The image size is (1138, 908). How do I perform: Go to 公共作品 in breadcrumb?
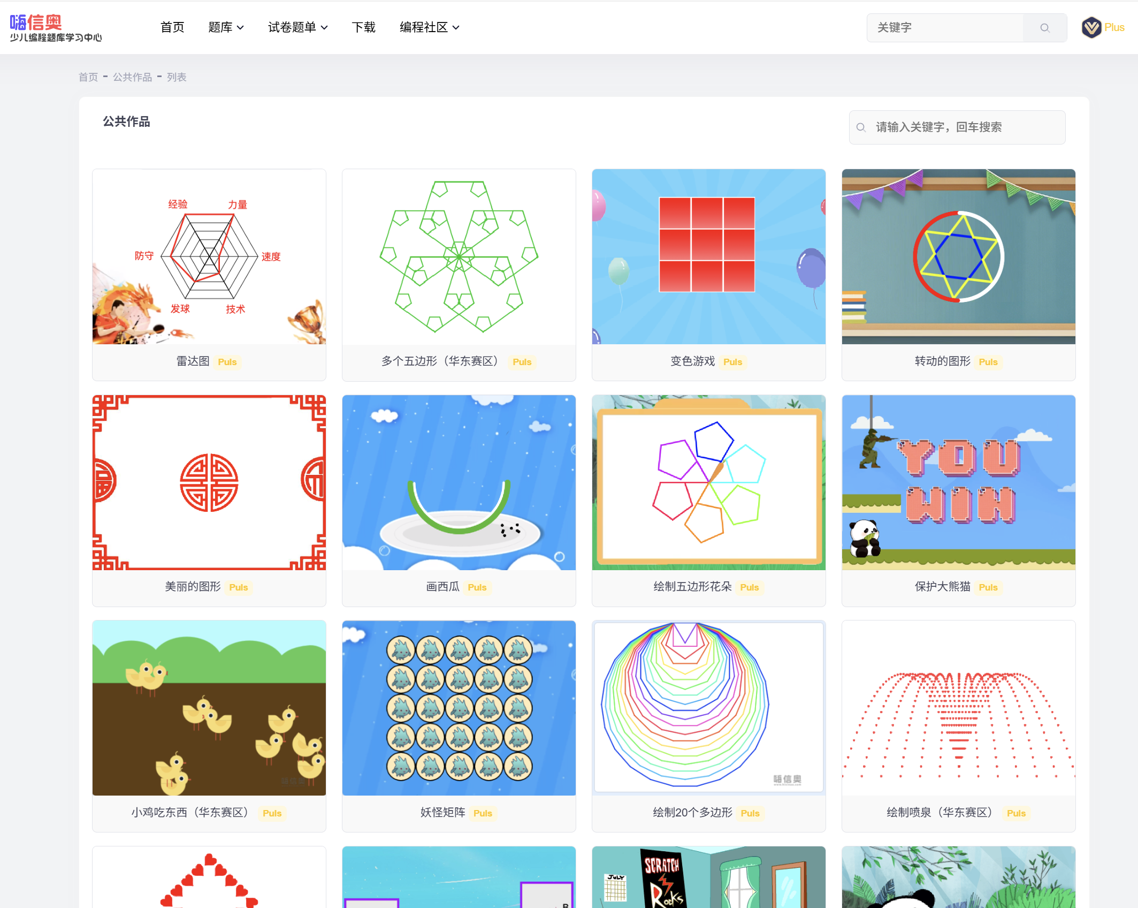pos(132,77)
